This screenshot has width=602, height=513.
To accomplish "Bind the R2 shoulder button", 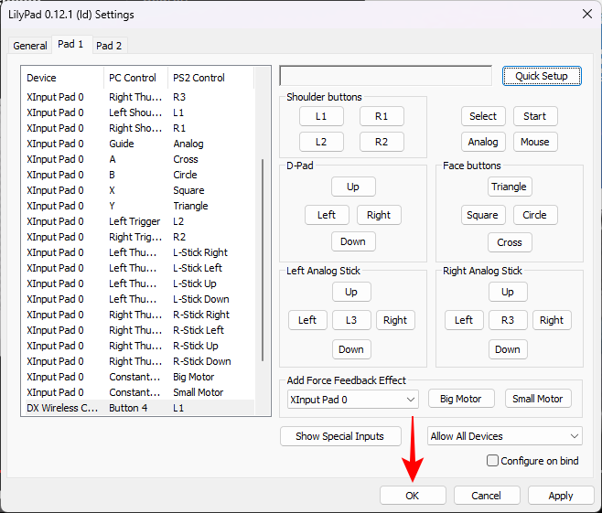I will [x=382, y=142].
